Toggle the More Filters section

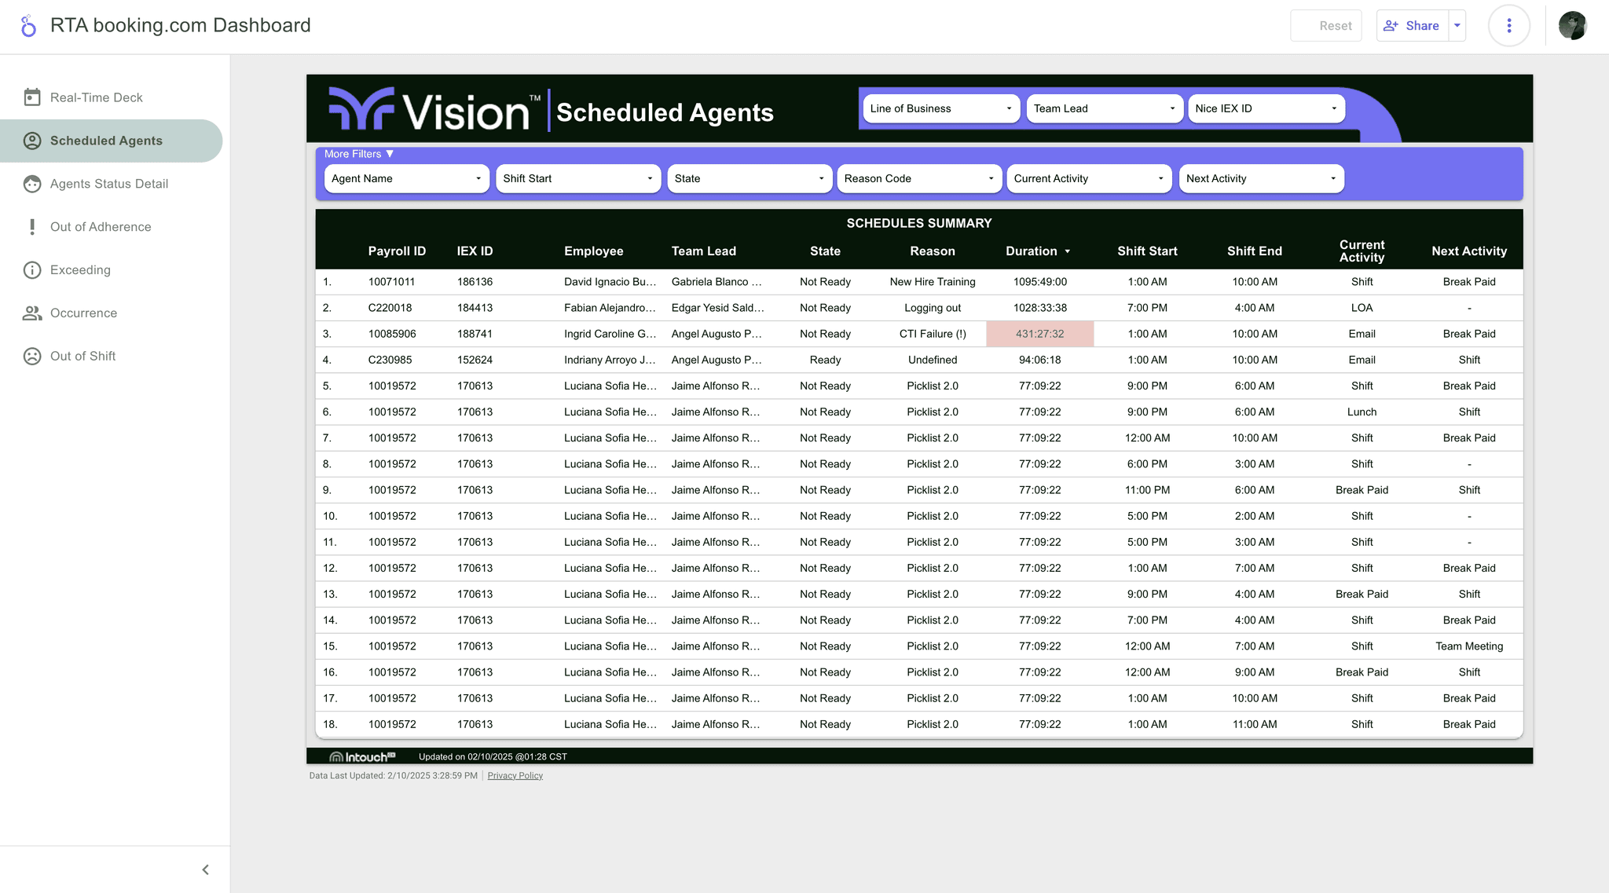[x=359, y=154]
